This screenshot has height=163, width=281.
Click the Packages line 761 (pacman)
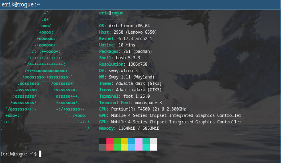[125, 52]
